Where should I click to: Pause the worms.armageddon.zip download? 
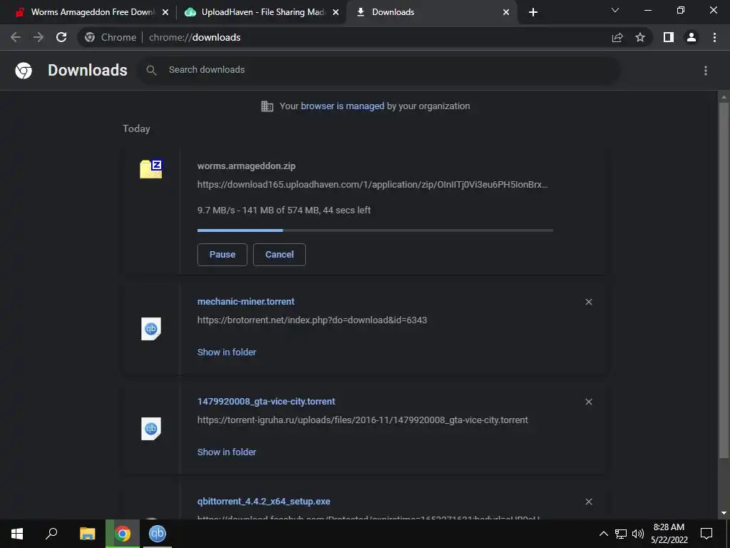(x=222, y=255)
